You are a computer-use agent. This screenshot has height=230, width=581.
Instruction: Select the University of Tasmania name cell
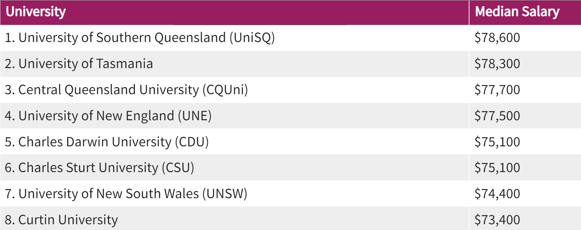[79, 64]
